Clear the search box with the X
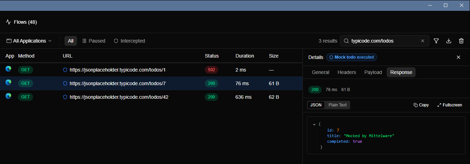Screen dimensions: 470x164 tap(423, 41)
